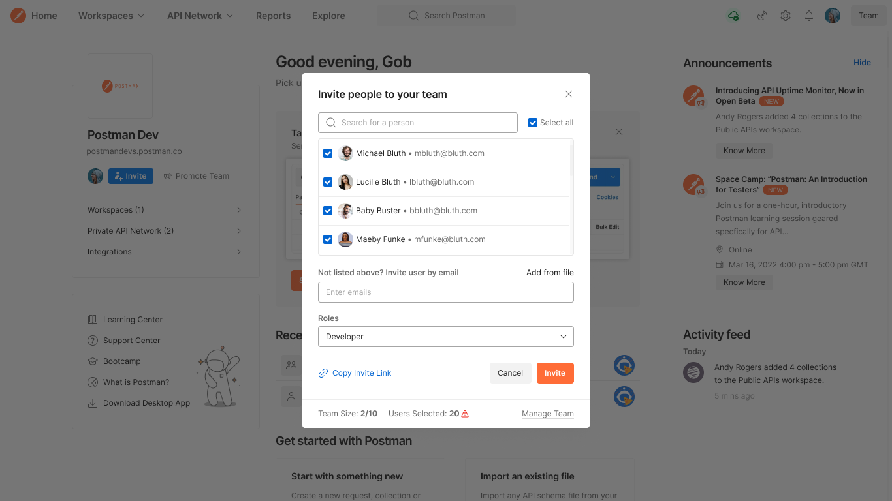Click the Manage Team link
The image size is (892, 501).
[547, 414]
